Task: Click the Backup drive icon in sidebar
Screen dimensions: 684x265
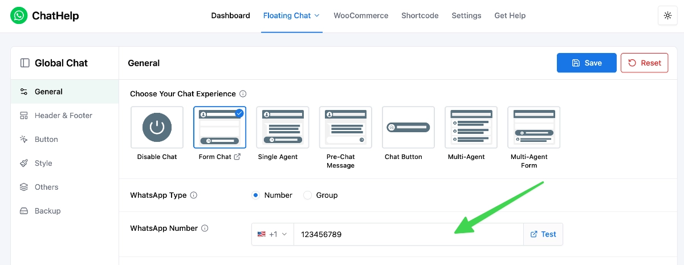Action: pos(24,211)
